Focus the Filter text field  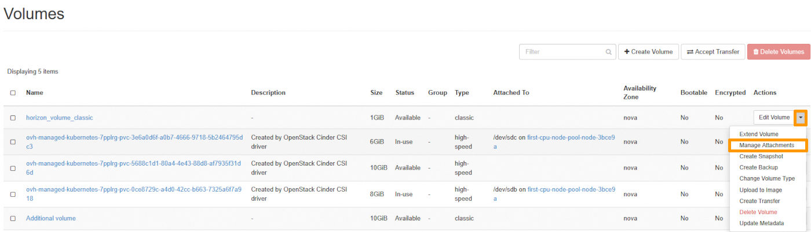point(562,52)
